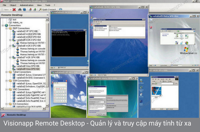Click the Remote Desktop button at panel bottom
This screenshot has width=200, height=132.
coord(25,115)
